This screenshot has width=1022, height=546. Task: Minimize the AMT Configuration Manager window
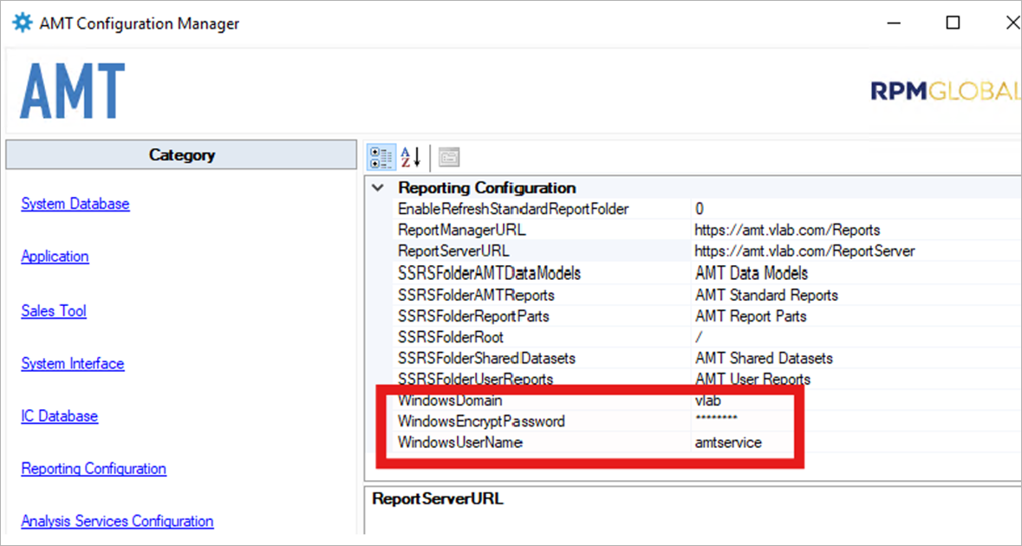894,23
